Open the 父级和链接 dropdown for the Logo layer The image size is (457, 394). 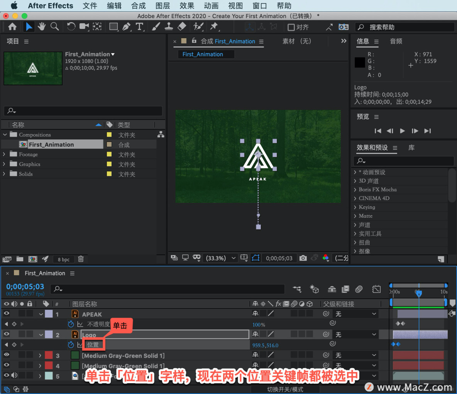[355, 334]
